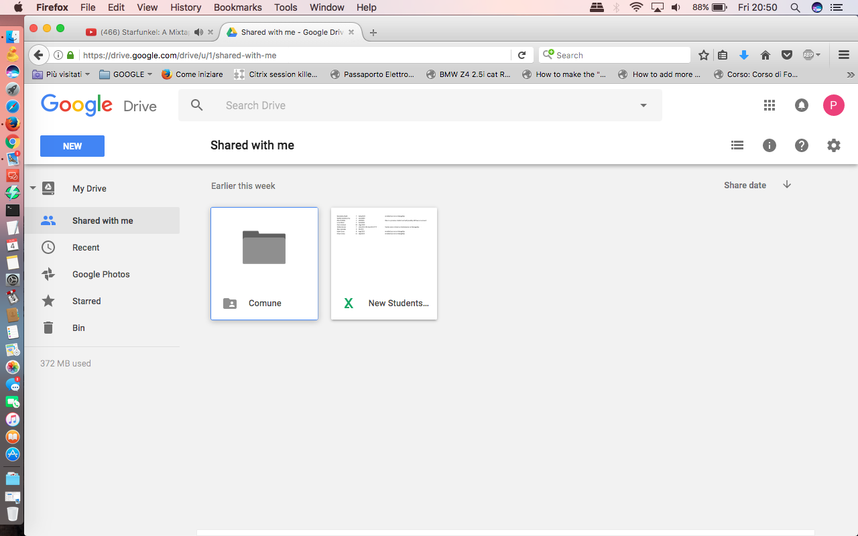Switch to list view layout
This screenshot has width=858, height=536.
click(x=737, y=145)
